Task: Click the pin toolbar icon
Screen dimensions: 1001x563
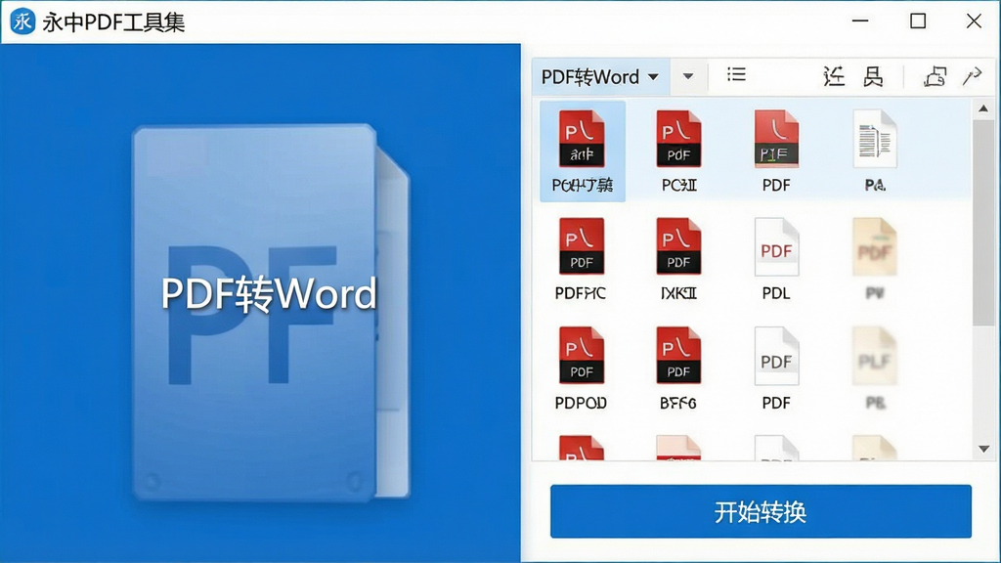Action: pyautogui.click(x=973, y=76)
